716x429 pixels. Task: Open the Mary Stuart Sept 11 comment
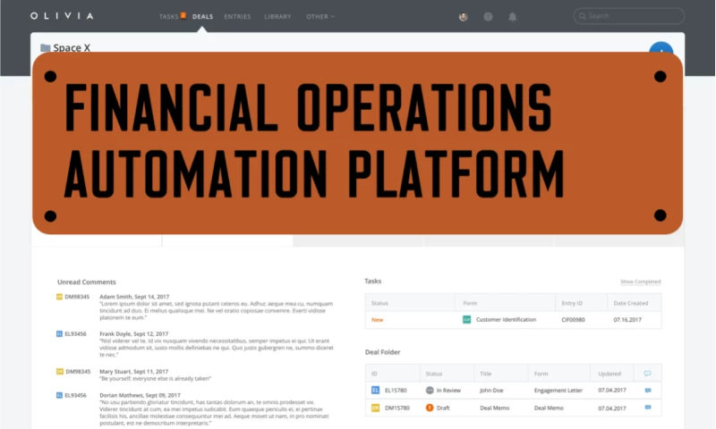[x=155, y=374]
